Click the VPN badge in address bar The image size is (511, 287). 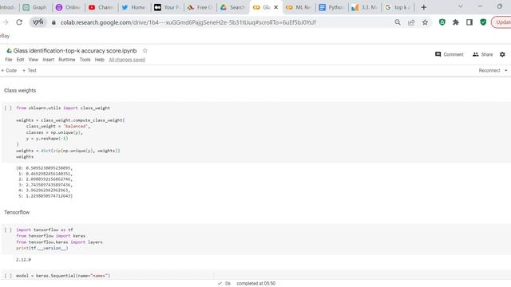click(x=38, y=22)
